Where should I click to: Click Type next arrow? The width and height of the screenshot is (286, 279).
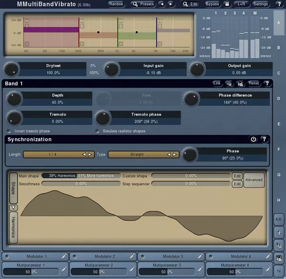(175, 155)
